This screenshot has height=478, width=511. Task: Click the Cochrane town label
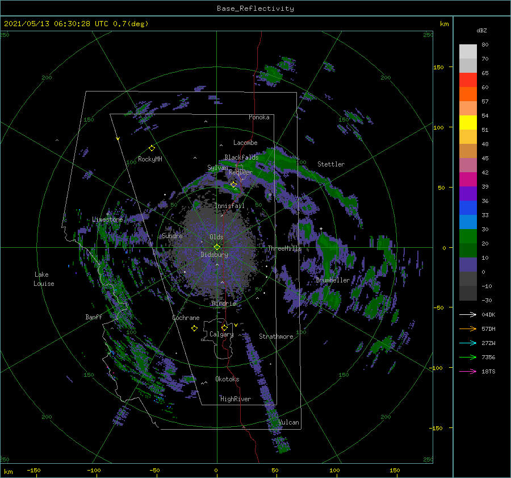coord(186,318)
